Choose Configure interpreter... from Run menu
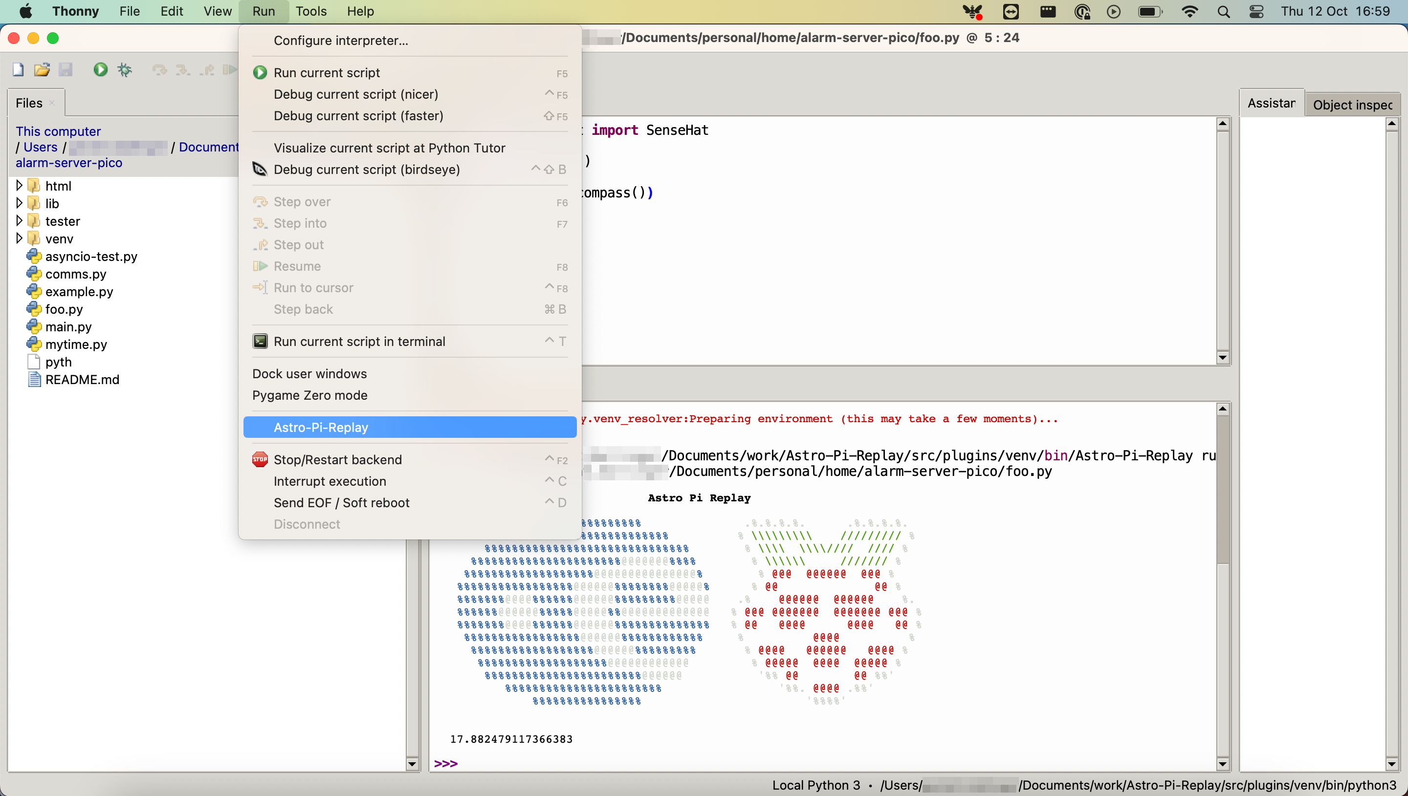Viewport: 1408px width, 796px height. 341,41
